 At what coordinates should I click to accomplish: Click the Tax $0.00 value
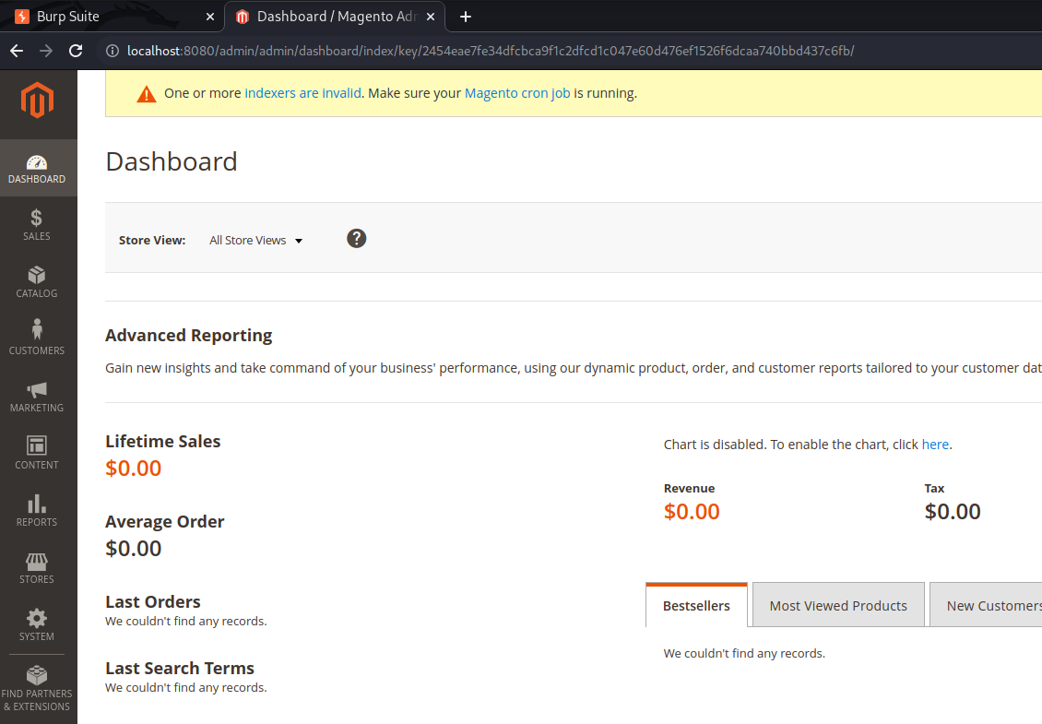(953, 511)
